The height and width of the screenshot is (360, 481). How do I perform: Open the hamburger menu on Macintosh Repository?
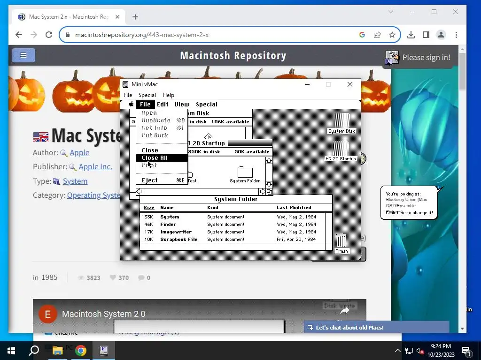23,55
